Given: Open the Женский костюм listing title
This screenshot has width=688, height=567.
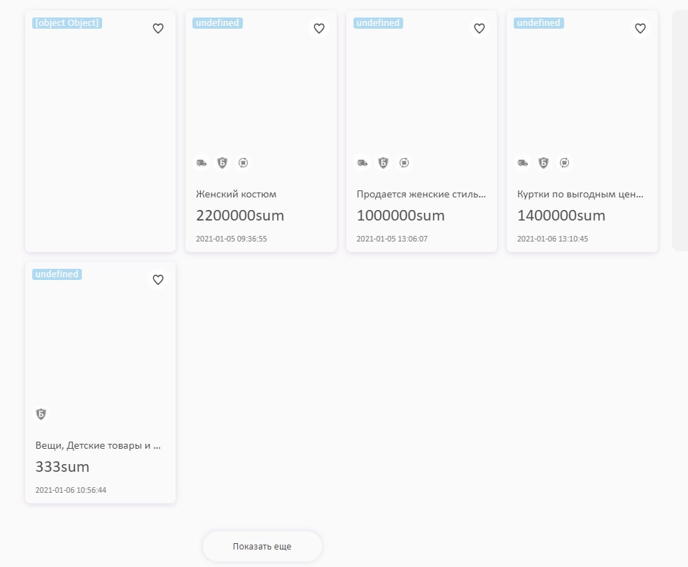Looking at the screenshot, I should pyautogui.click(x=236, y=194).
